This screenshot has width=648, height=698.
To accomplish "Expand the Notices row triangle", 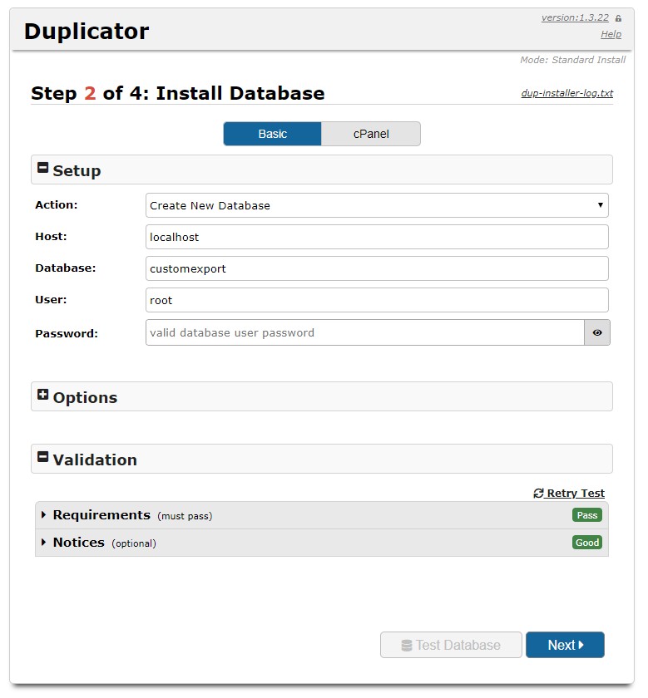I will click(44, 543).
